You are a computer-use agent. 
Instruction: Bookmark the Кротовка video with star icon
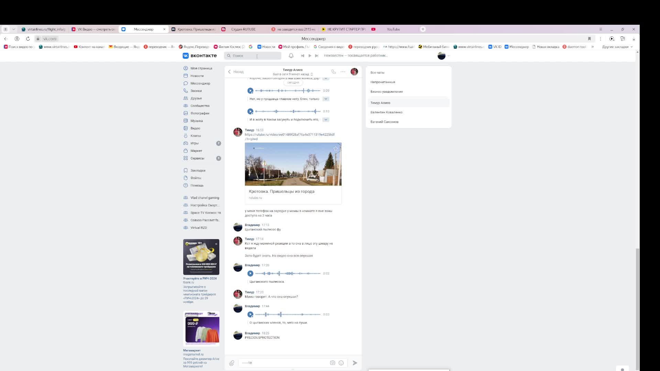[335, 149]
